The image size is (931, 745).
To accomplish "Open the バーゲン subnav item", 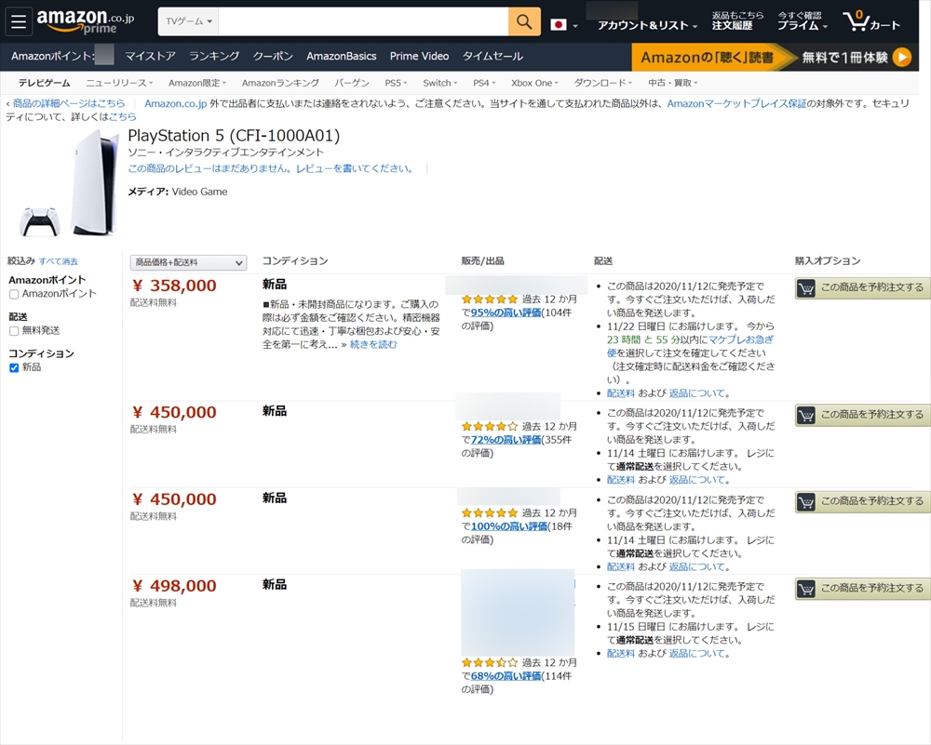I will click(352, 83).
